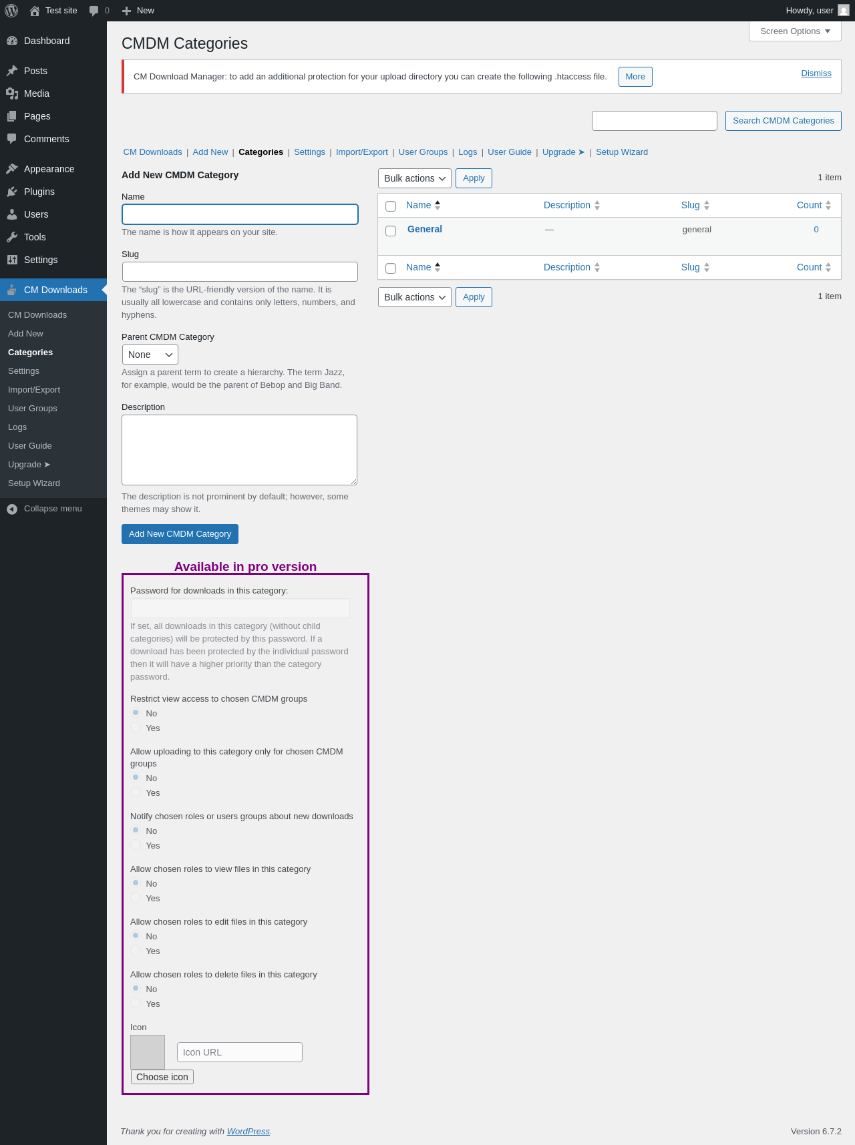Open Setup Wizard in the sidebar submenu

[34, 483]
